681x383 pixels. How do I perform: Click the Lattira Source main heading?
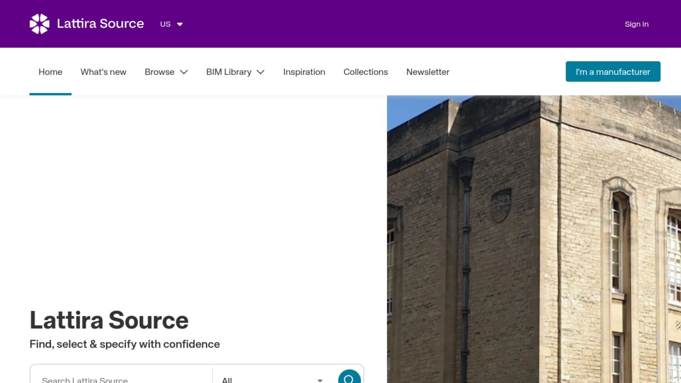tap(109, 320)
